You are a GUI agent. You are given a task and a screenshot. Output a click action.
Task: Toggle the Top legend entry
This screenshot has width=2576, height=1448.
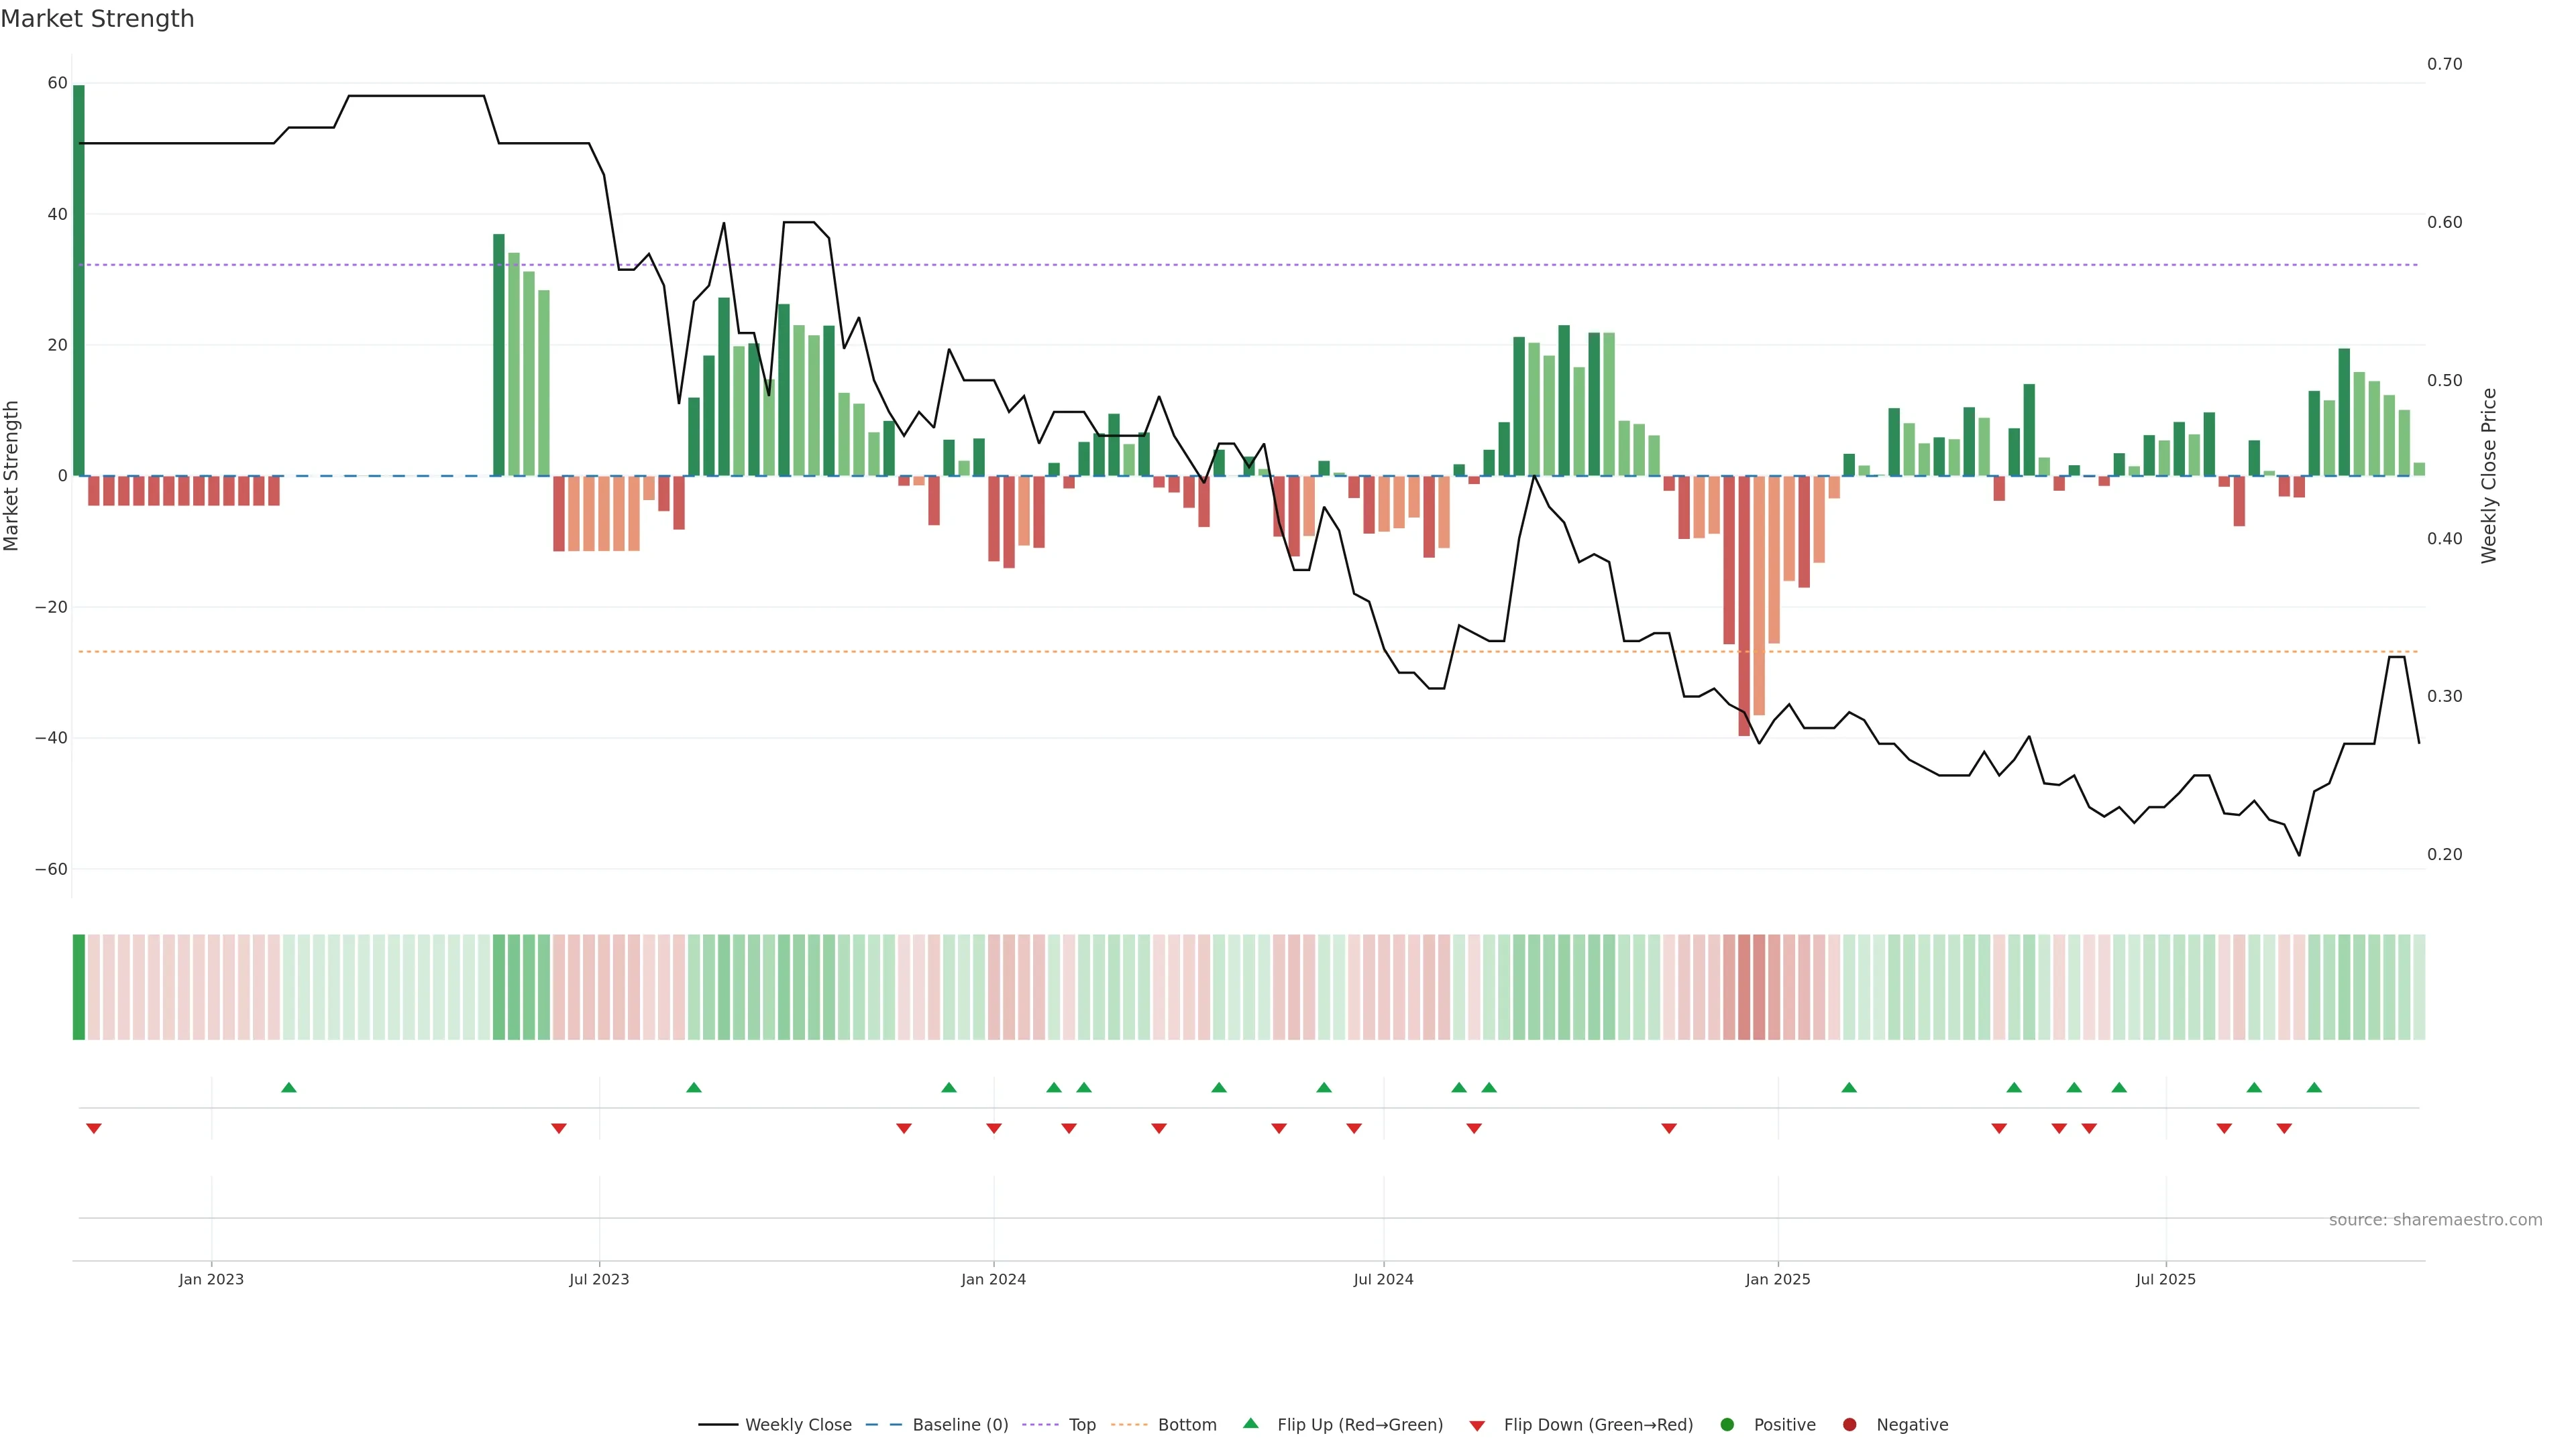(1081, 1425)
